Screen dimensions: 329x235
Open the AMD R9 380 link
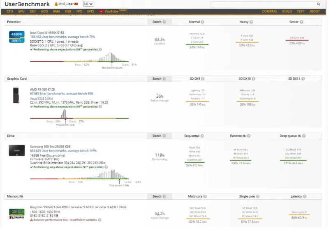click(x=42, y=89)
